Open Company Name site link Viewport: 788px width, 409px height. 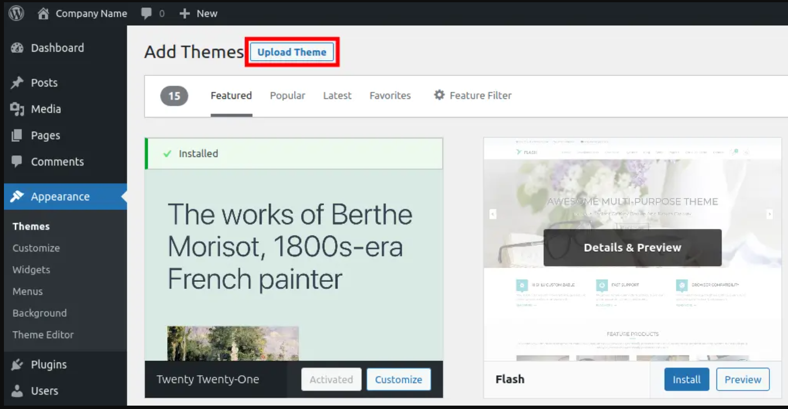[91, 14]
